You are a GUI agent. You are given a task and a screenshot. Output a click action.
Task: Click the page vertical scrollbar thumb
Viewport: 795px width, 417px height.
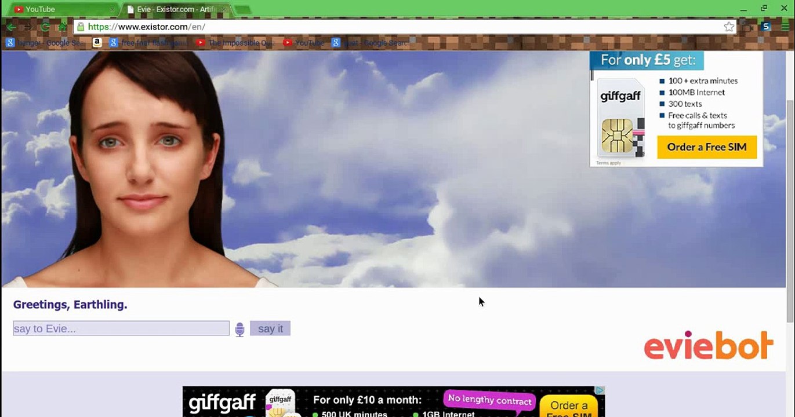[x=790, y=211]
